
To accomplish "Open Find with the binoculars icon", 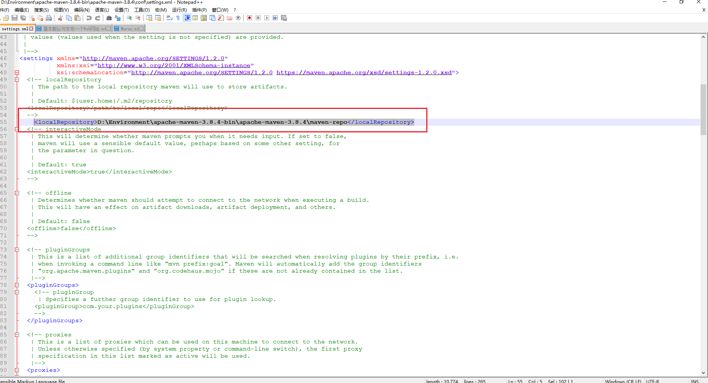I will point(109,18).
